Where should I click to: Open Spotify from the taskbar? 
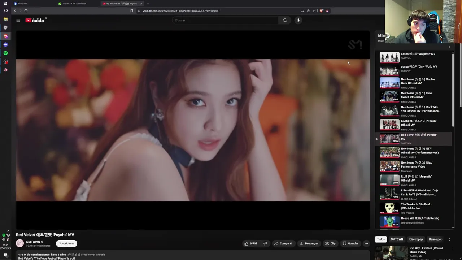click(5, 53)
